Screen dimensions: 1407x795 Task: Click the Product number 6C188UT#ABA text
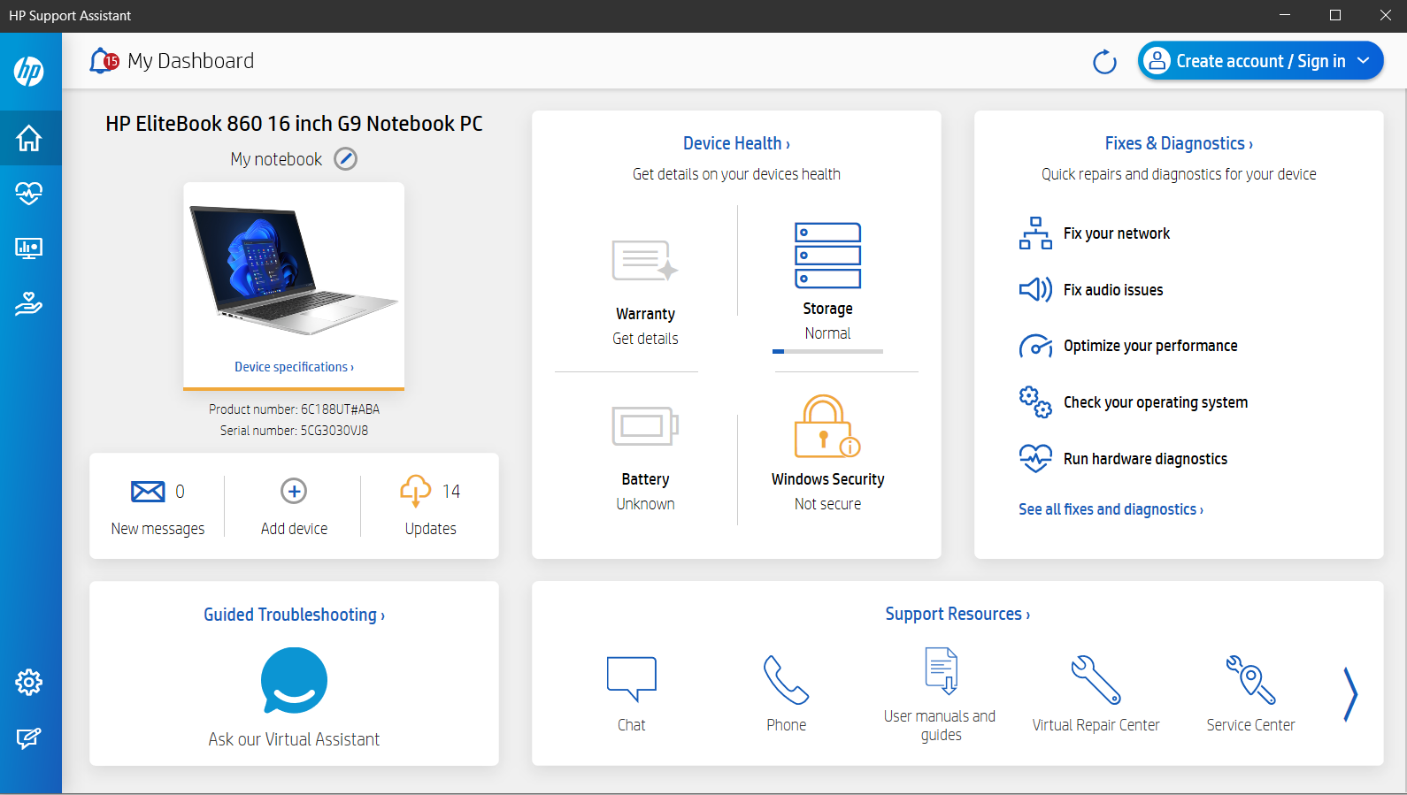[x=294, y=409]
